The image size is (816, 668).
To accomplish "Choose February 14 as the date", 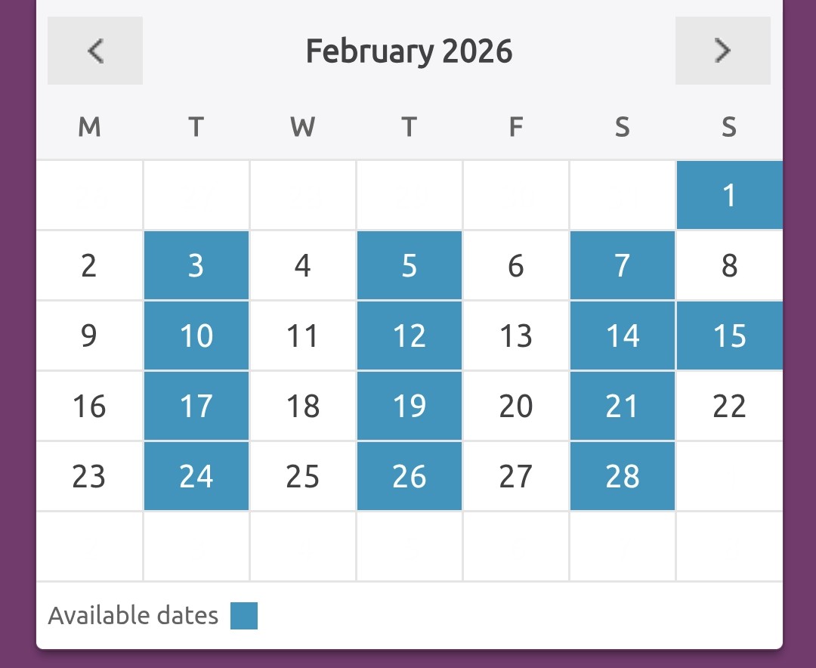I will [x=623, y=336].
